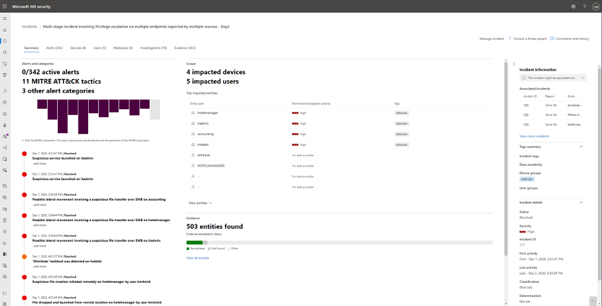Click 'File dropped and launched from remote location' alert

tap(96, 302)
